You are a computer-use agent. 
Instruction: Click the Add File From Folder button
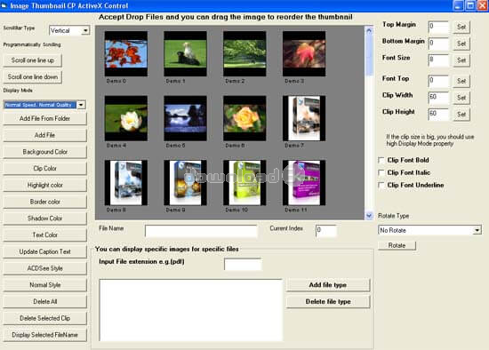click(x=45, y=118)
